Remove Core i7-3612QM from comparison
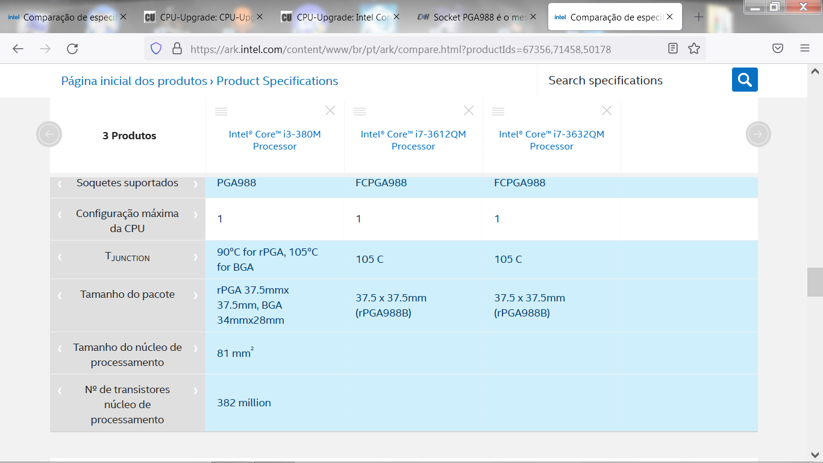 (x=469, y=110)
